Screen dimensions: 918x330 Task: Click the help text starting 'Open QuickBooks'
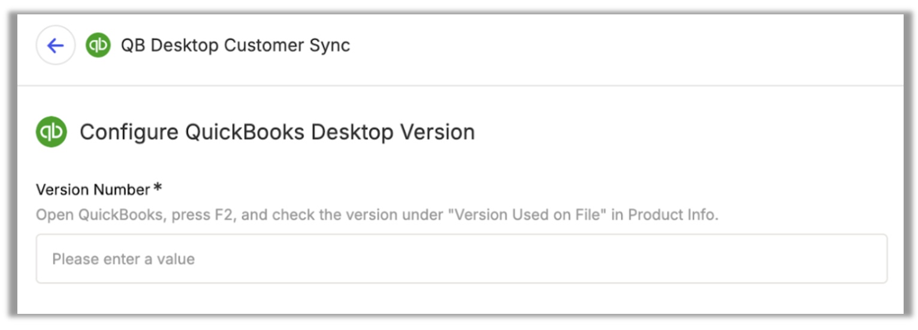(x=377, y=215)
